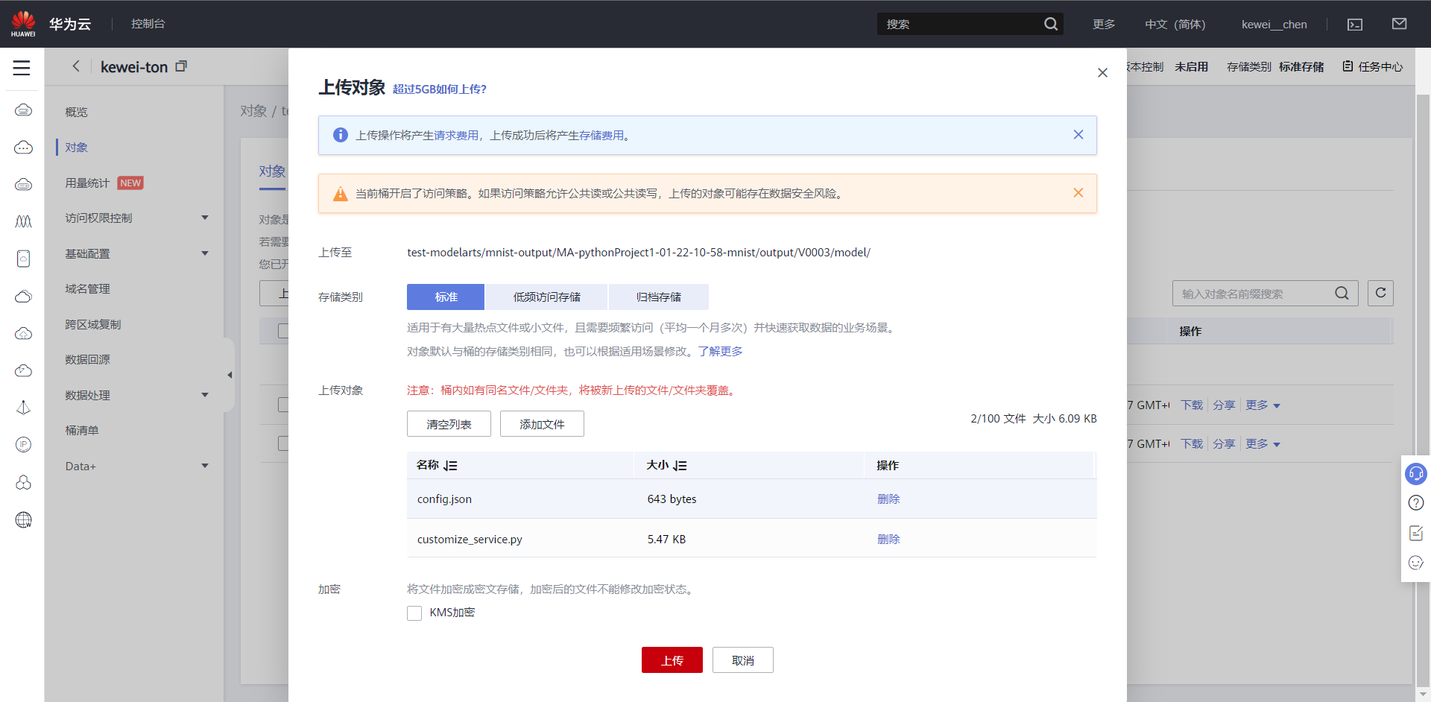Open the 中文（简体）language menu
The width and height of the screenshot is (1431, 702).
[x=1175, y=23]
